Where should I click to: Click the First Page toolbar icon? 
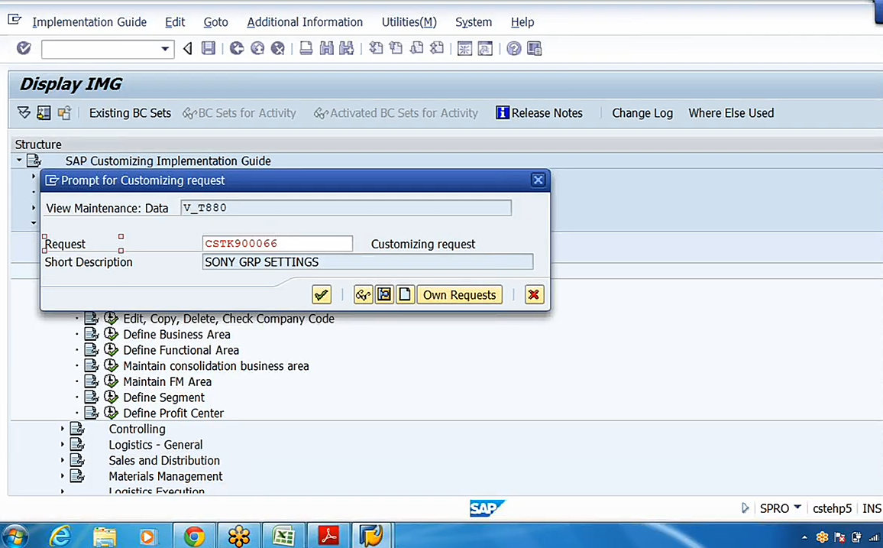point(376,48)
